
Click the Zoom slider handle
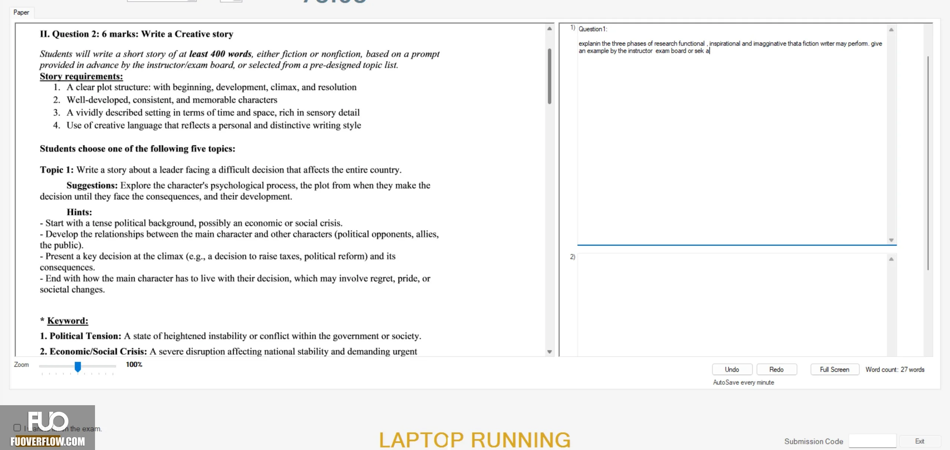pyautogui.click(x=78, y=367)
